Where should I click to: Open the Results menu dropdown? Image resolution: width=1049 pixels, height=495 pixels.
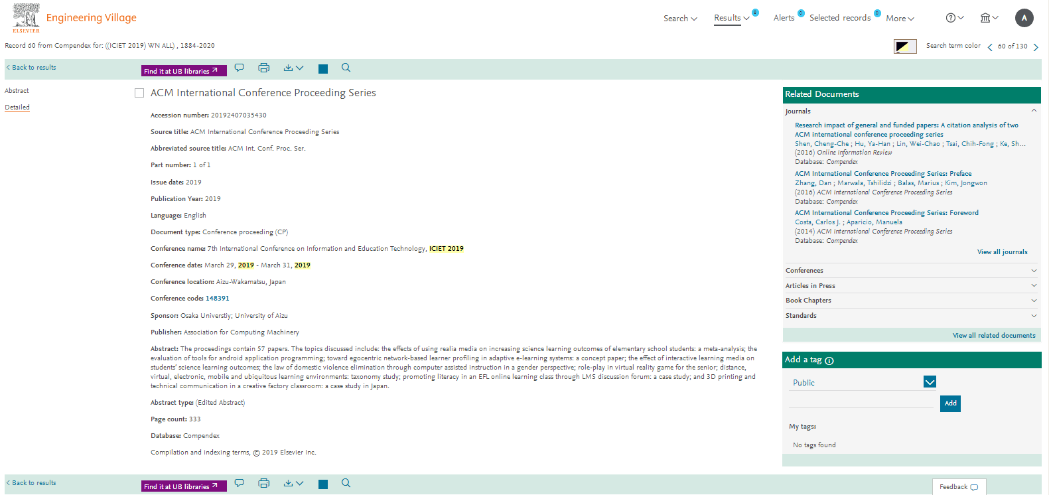pos(732,18)
